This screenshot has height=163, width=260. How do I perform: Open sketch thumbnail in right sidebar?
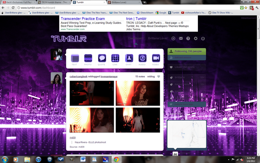[x=187, y=134]
